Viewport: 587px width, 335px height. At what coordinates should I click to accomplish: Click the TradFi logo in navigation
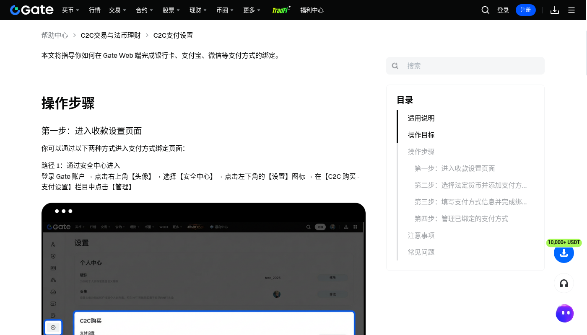coord(281,10)
